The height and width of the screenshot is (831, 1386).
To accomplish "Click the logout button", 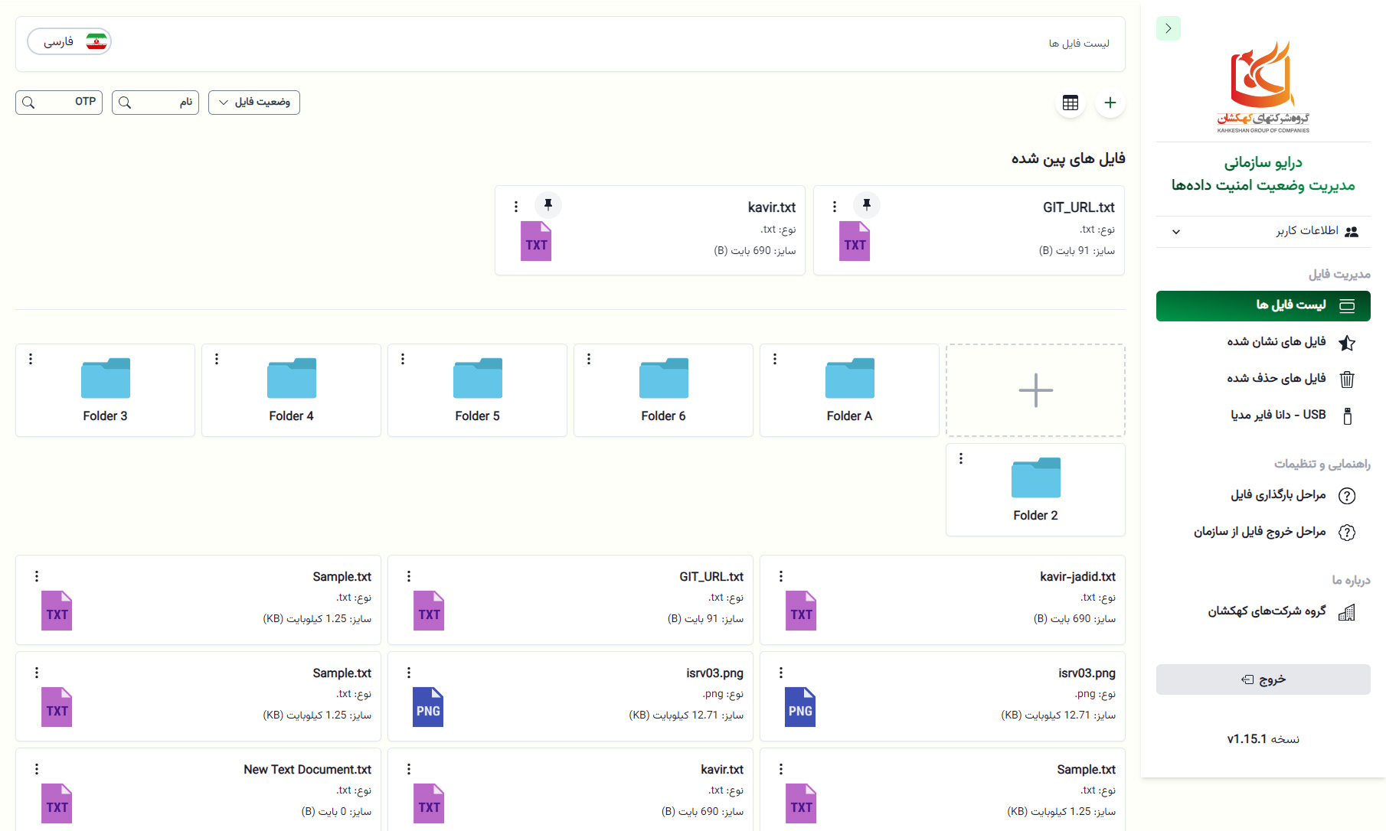I will coord(1263,679).
